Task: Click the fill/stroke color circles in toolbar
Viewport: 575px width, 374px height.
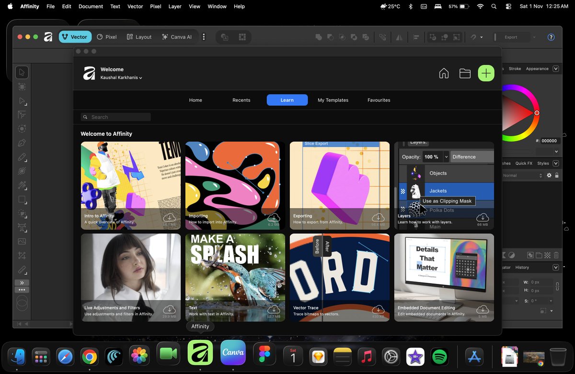Action: (x=22, y=303)
